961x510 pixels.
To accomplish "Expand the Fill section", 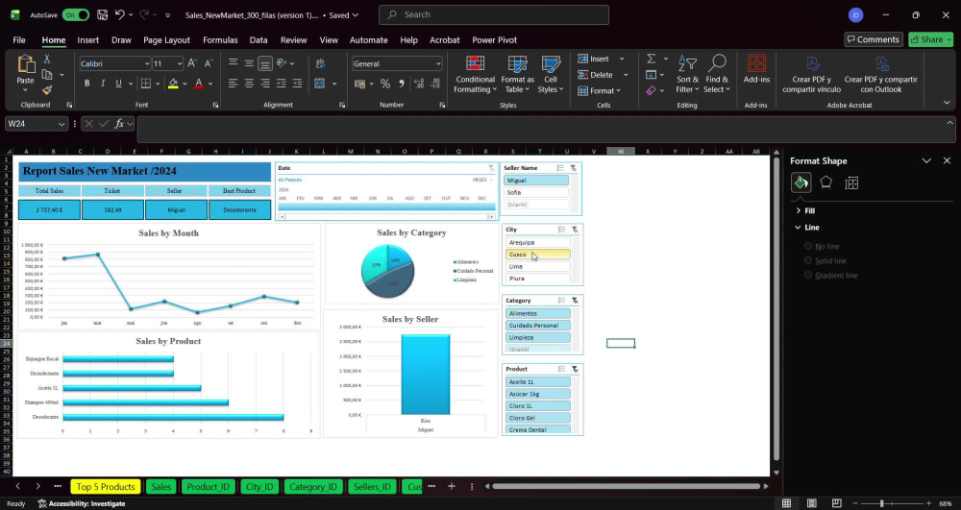I will click(x=798, y=210).
